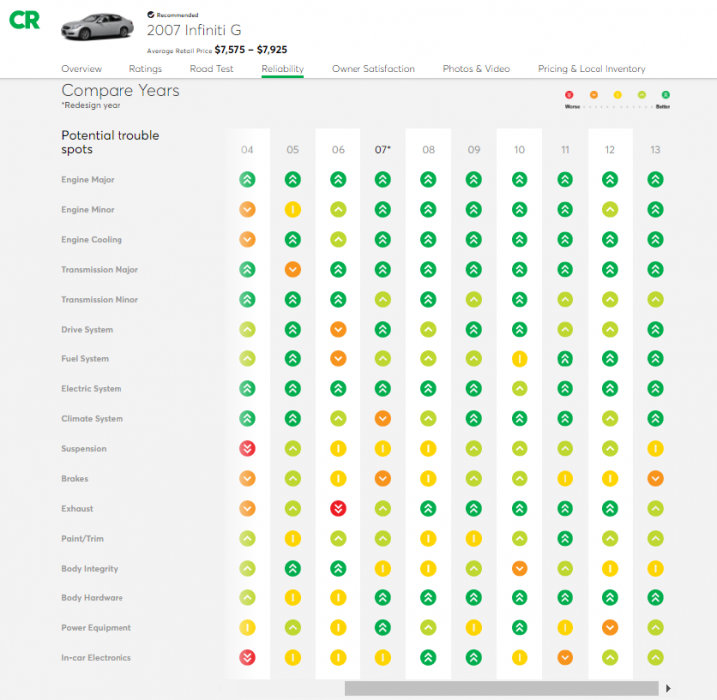Click green Body Hardware icon for 08
Screen dimensions: 717x700
[x=428, y=597]
